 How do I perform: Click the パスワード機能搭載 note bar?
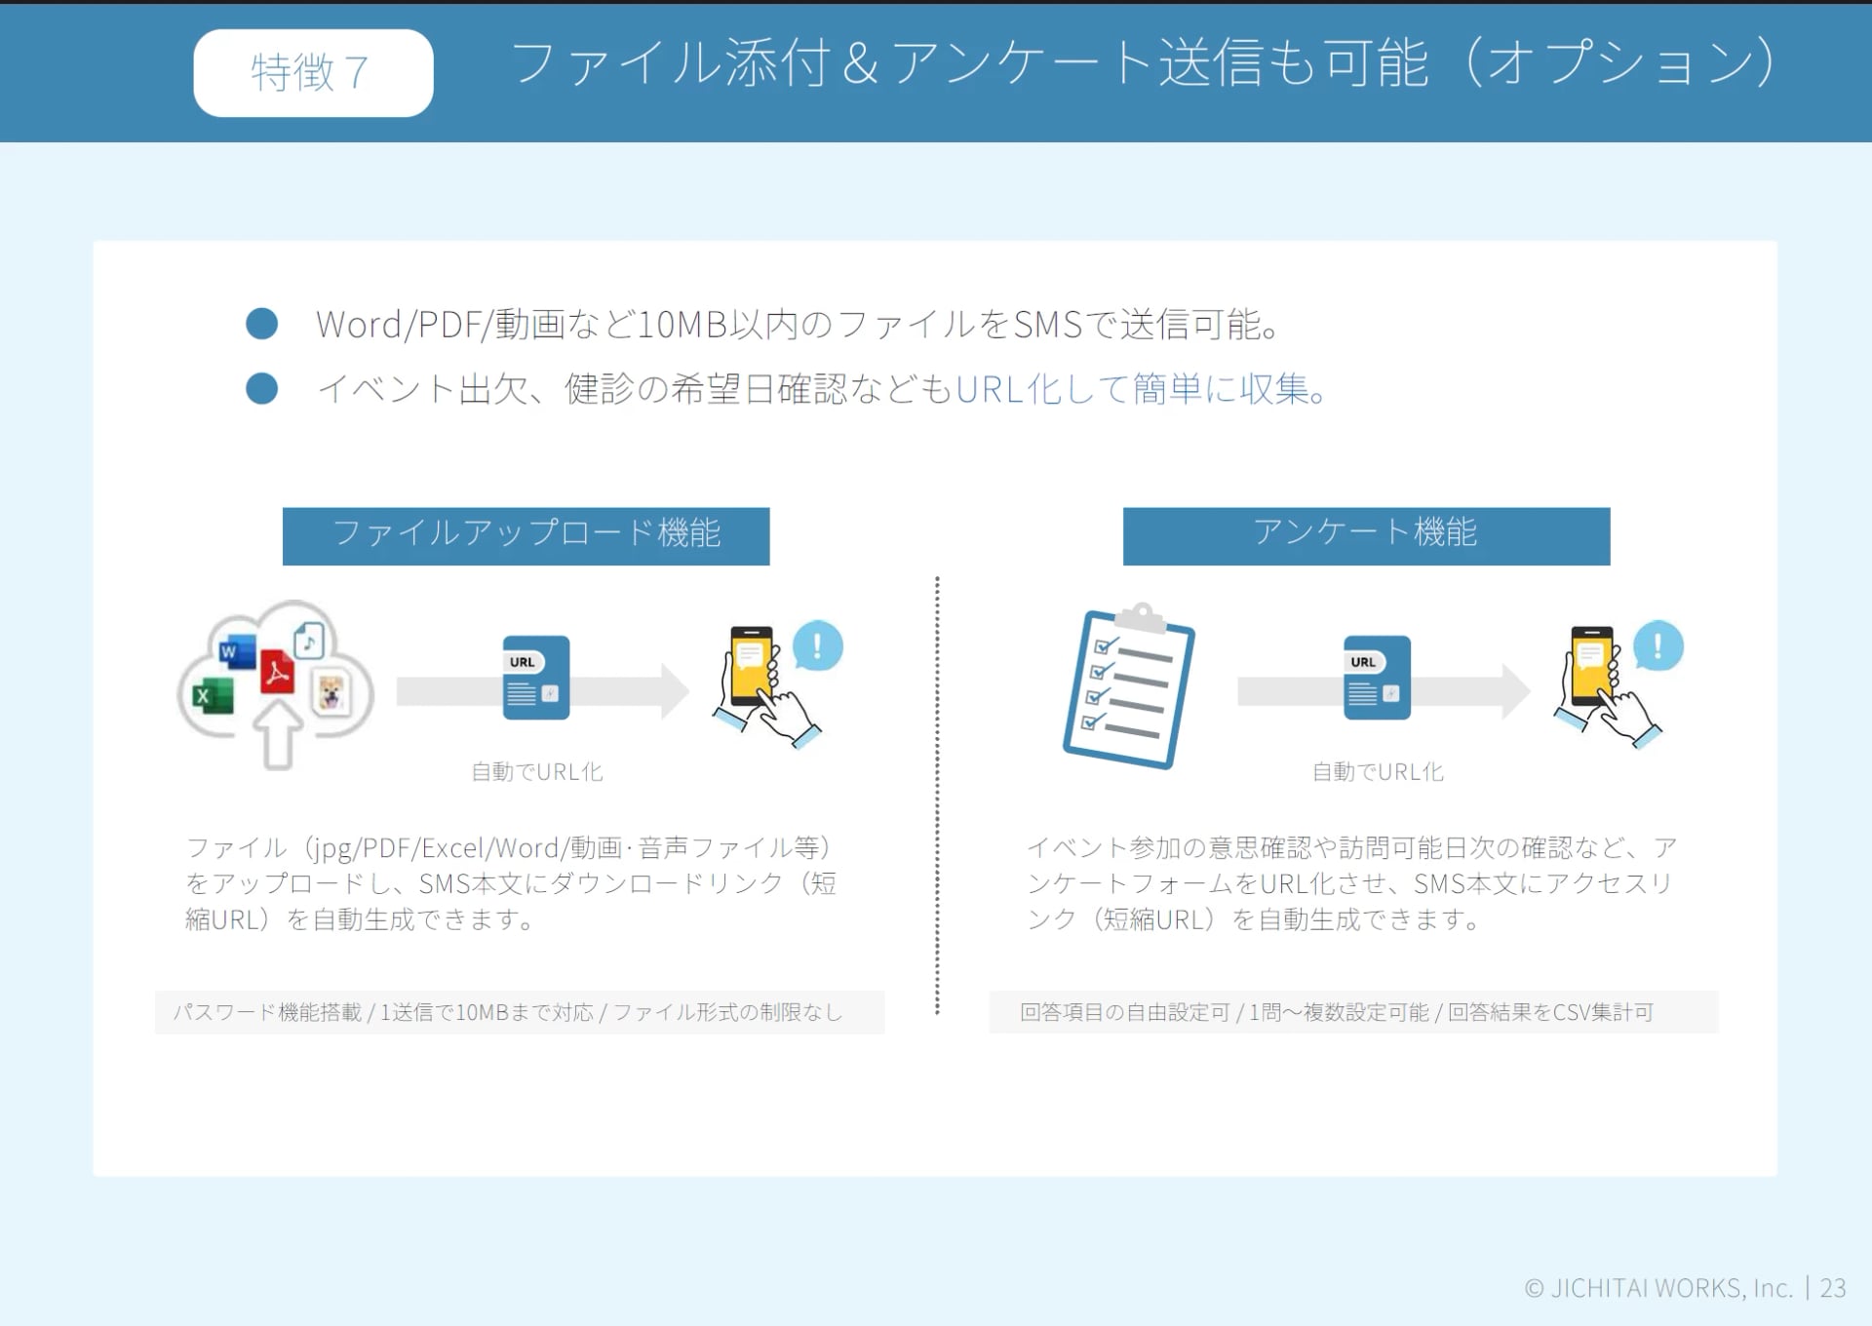[x=519, y=1012]
